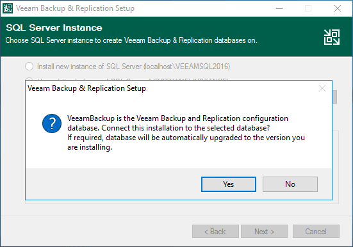Decline by clicking No
353x247 pixels.
tap(290, 184)
